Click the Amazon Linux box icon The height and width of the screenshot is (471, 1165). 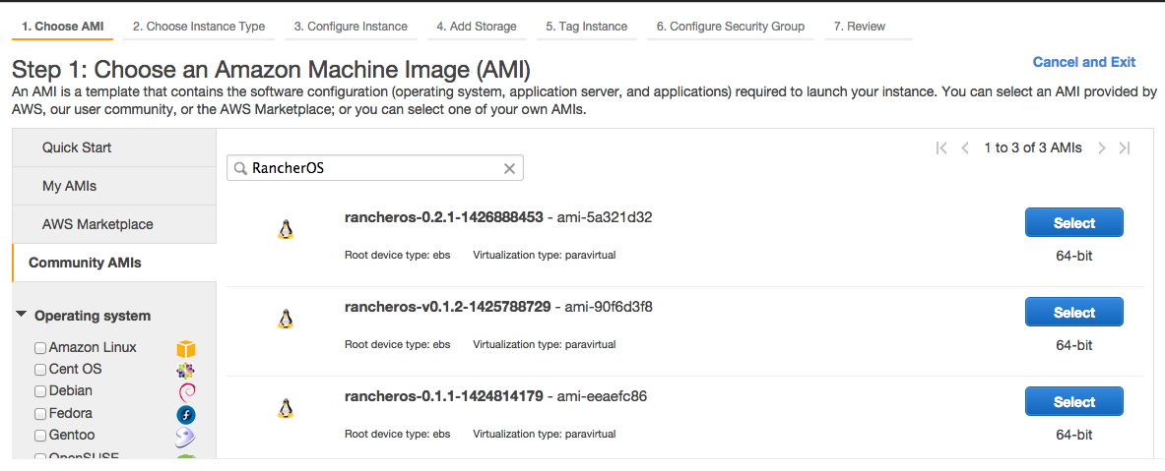click(x=186, y=348)
